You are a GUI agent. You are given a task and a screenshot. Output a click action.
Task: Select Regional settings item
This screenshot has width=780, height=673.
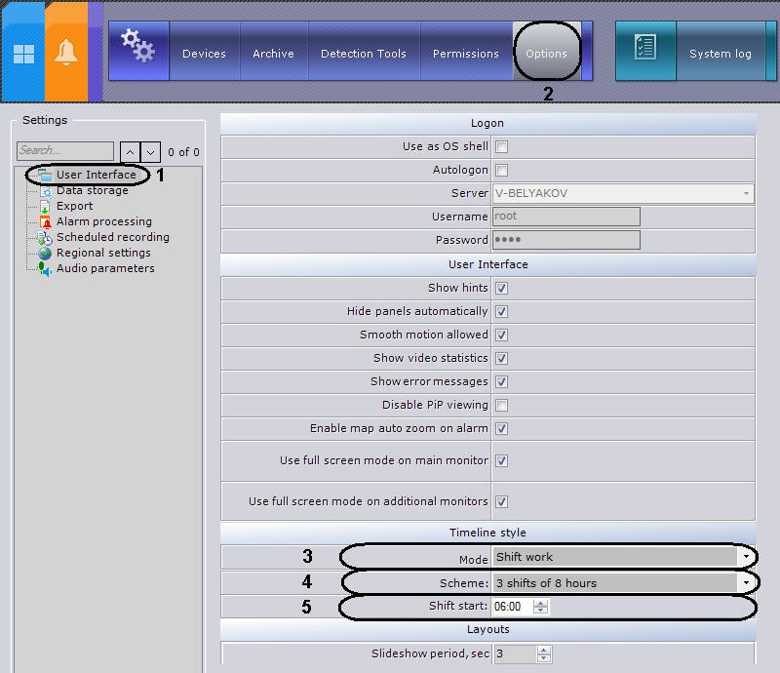coord(103,253)
